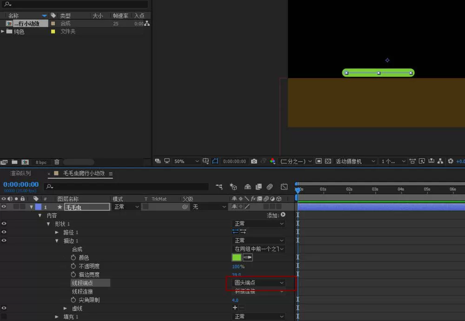
Task: Open the timeline button in viewer
Action: (x=431, y=161)
